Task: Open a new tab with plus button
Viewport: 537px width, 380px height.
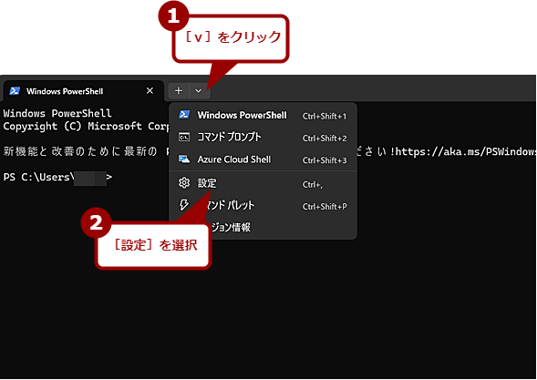Action: (179, 91)
